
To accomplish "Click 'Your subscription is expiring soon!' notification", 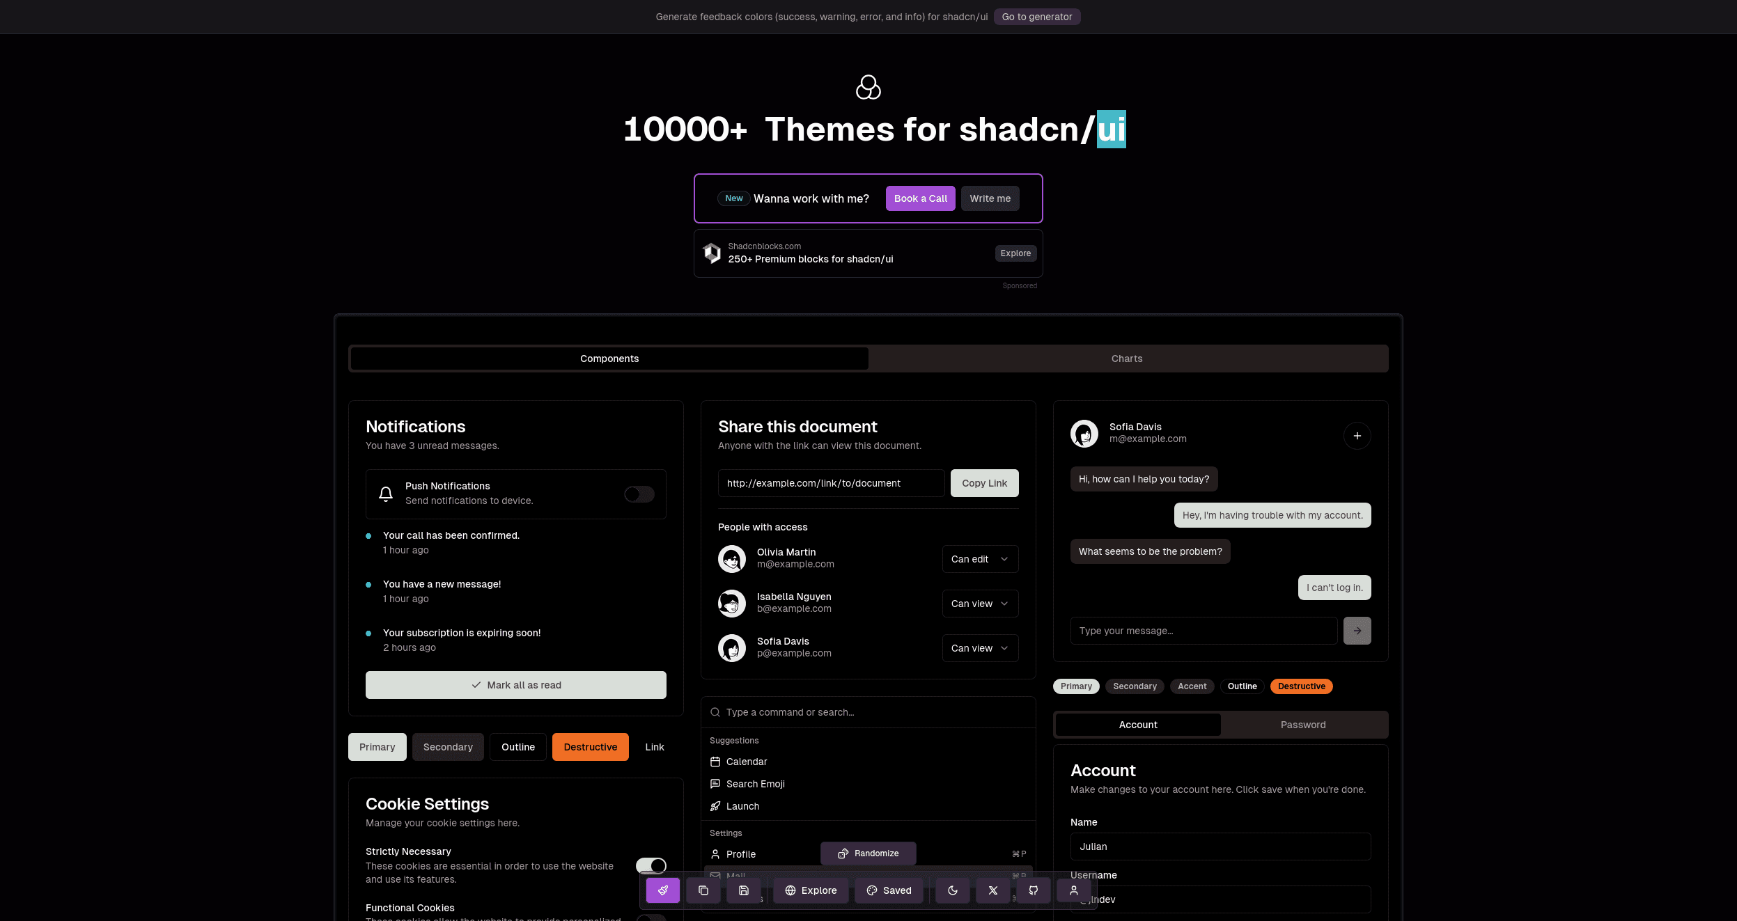I will point(462,633).
